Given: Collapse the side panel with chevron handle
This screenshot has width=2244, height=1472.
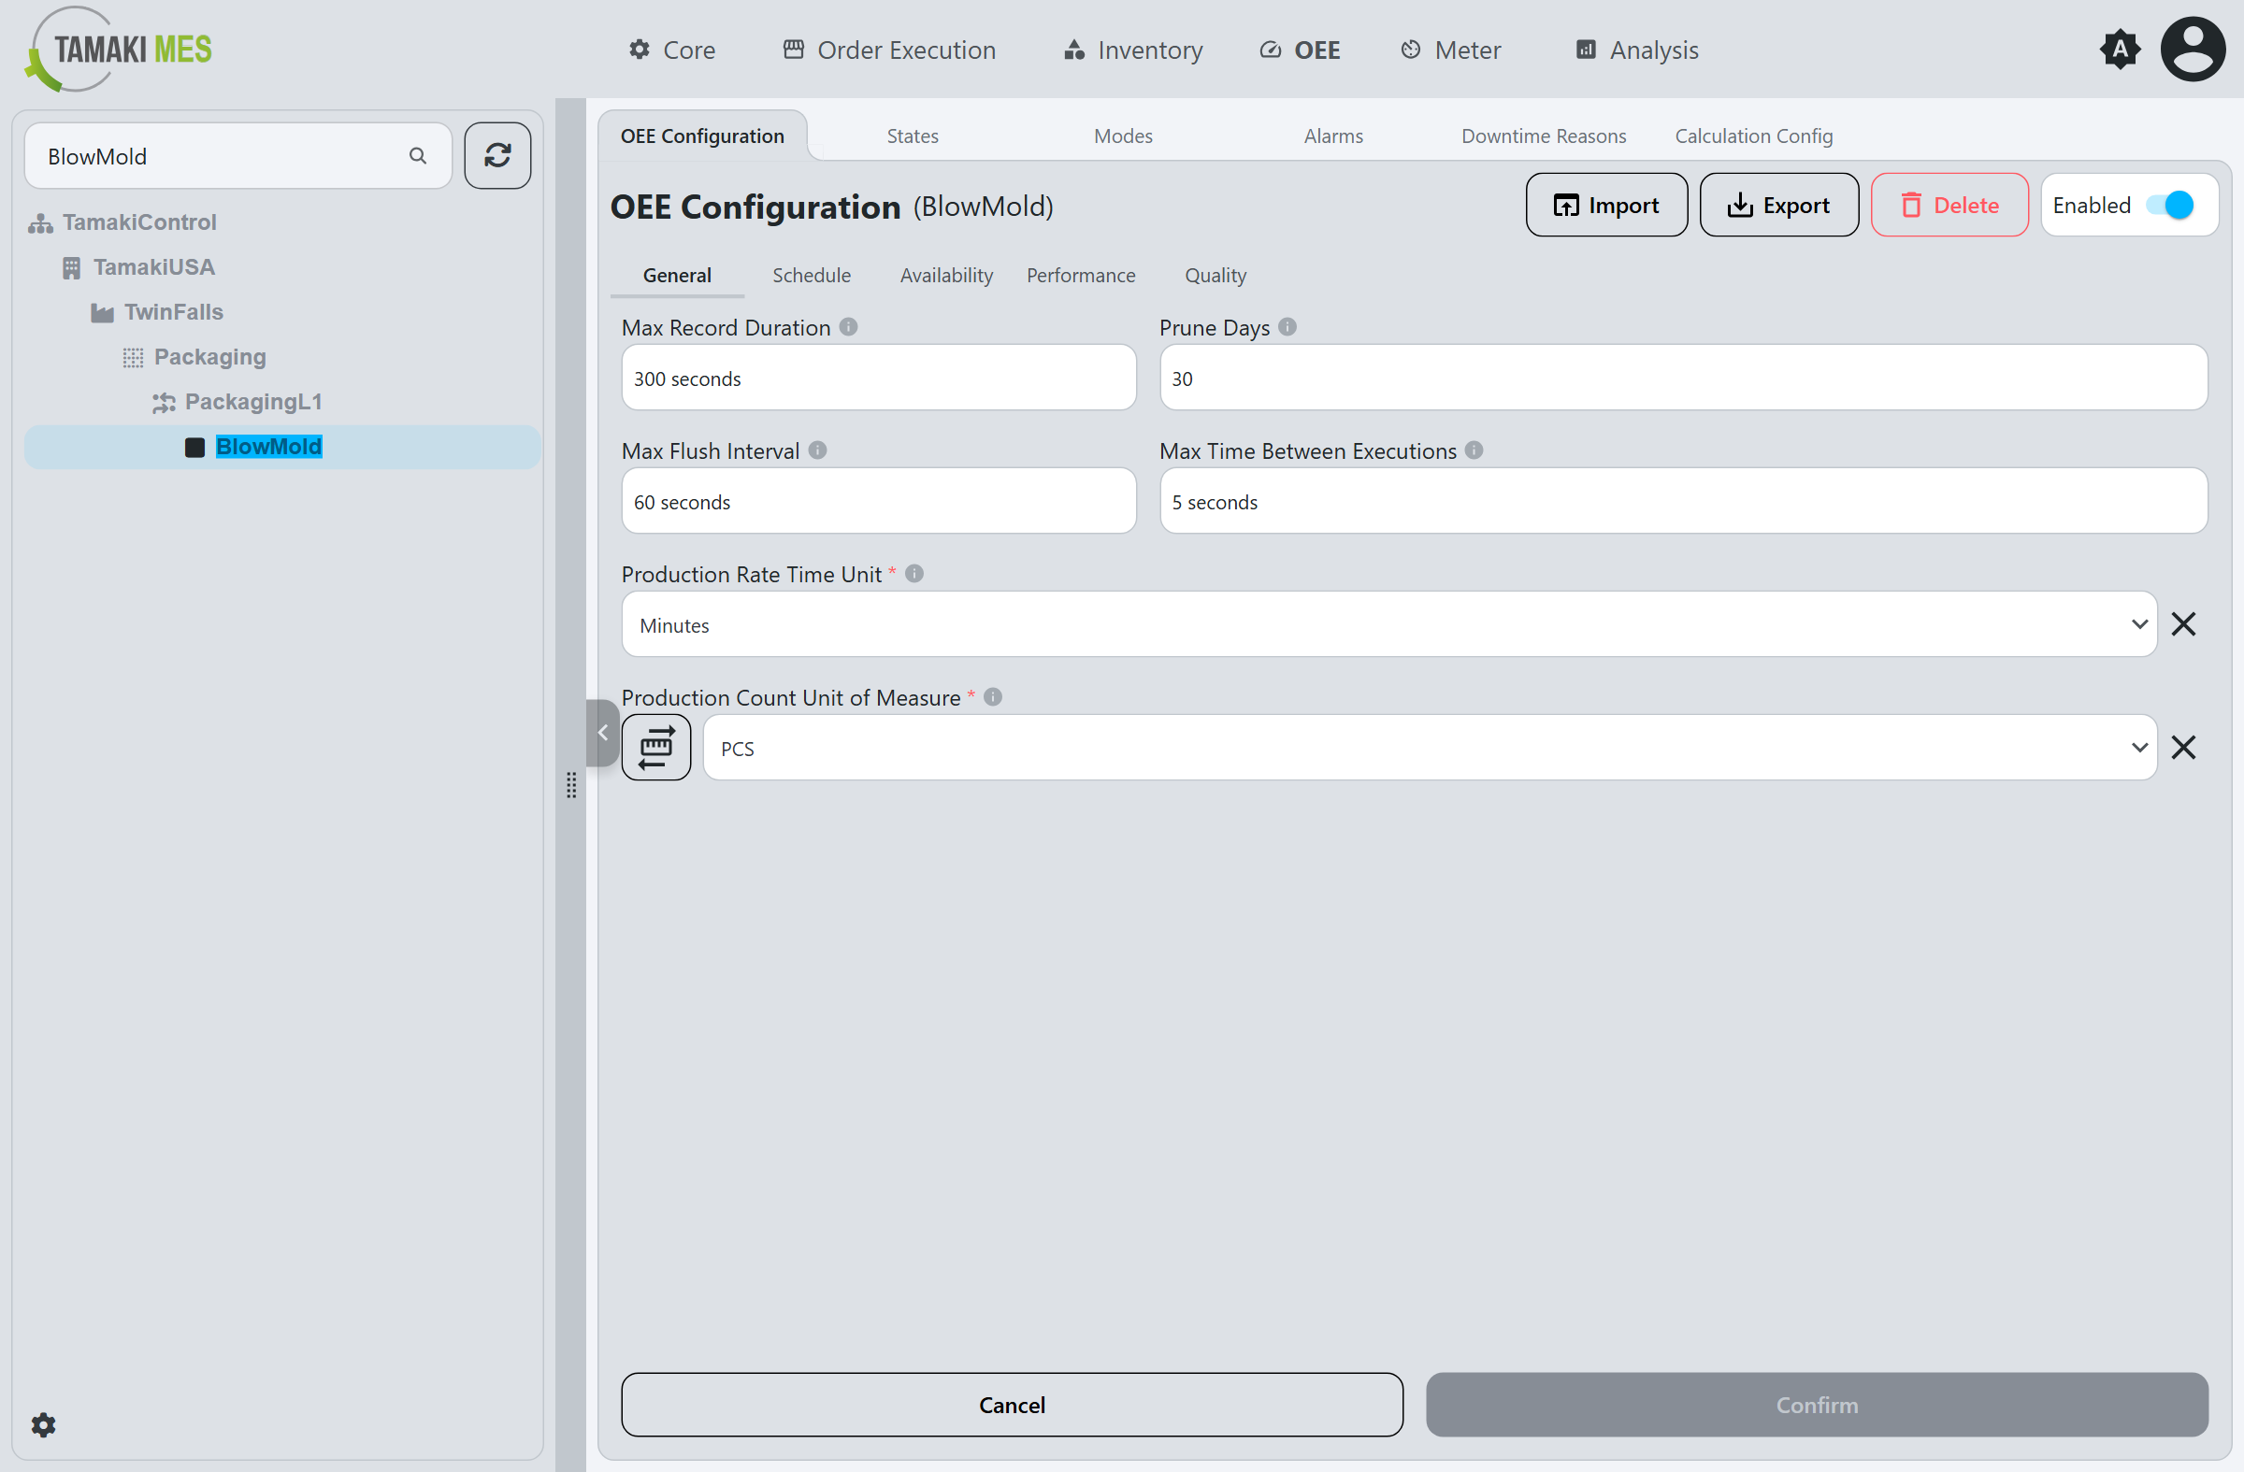Looking at the screenshot, I should click(602, 732).
